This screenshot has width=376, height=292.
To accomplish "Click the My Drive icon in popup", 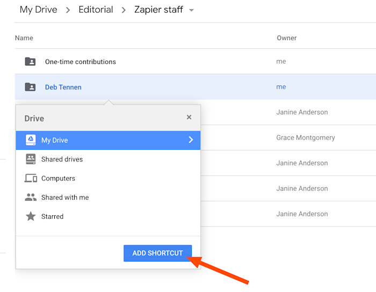I will pyautogui.click(x=31, y=140).
